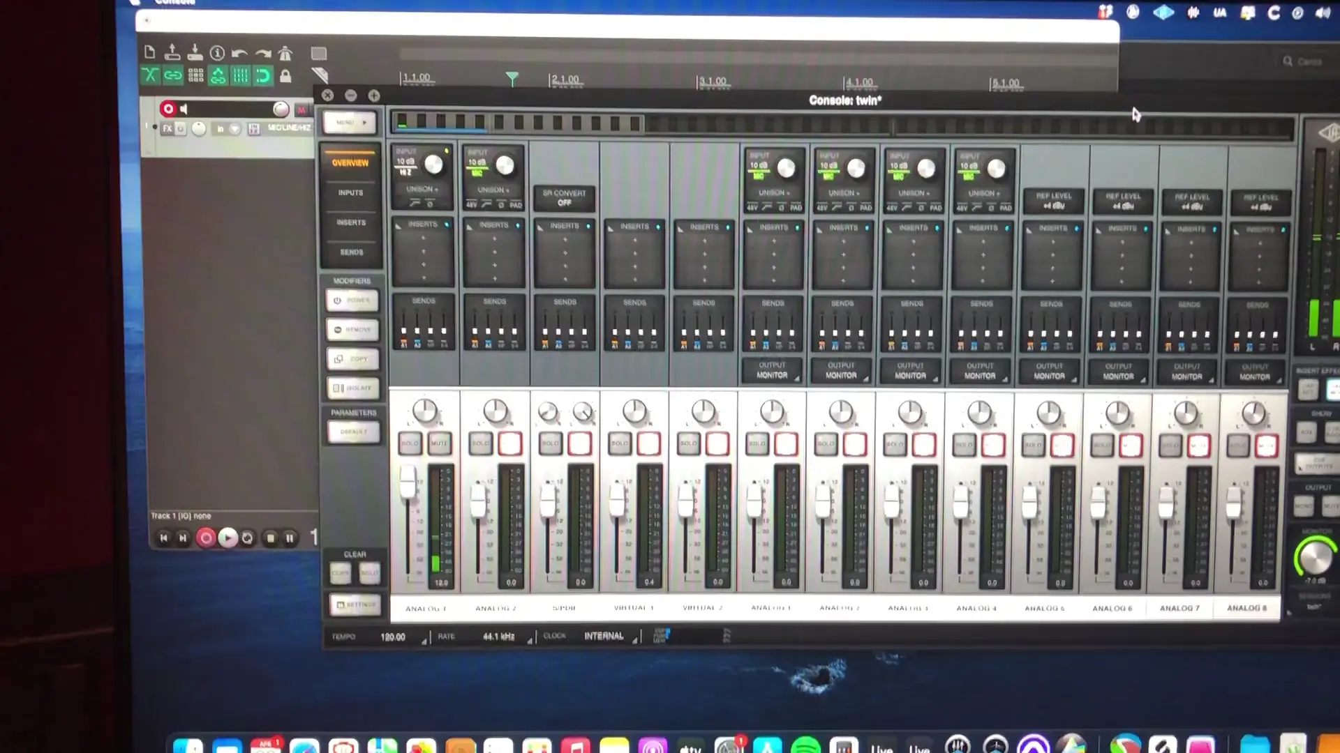The width and height of the screenshot is (1340, 753).
Task: Mute the ANALOG 1 channel
Action: coord(440,443)
